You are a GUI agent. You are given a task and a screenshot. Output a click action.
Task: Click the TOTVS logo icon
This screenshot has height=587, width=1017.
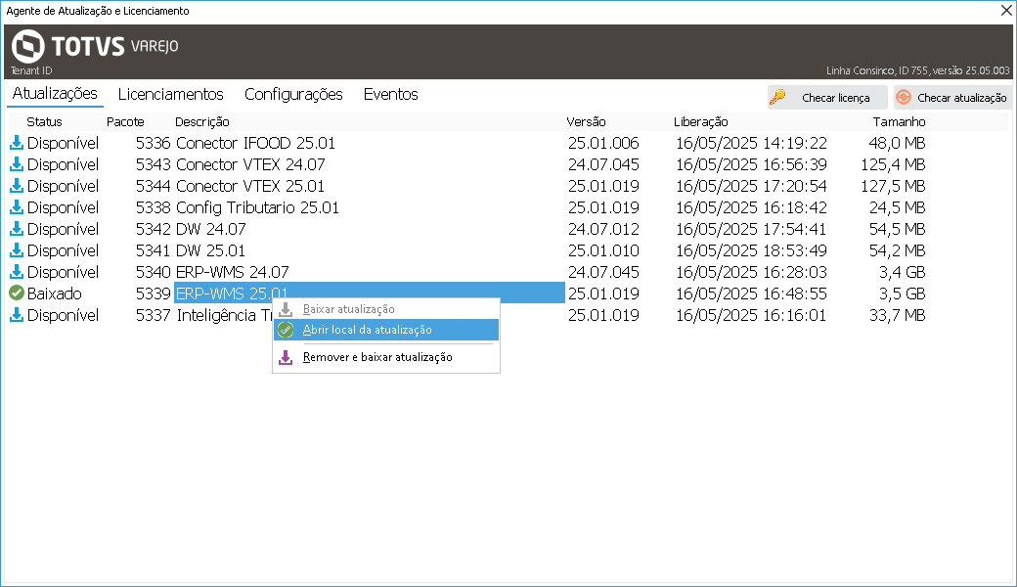coord(28,46)
